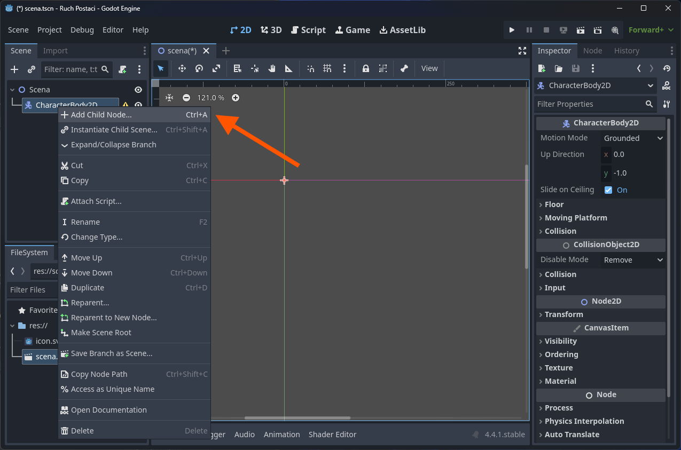This screenshot has height=450, width=681.
Task: Activate the Scale Mode tool
Action: [216, 68]
